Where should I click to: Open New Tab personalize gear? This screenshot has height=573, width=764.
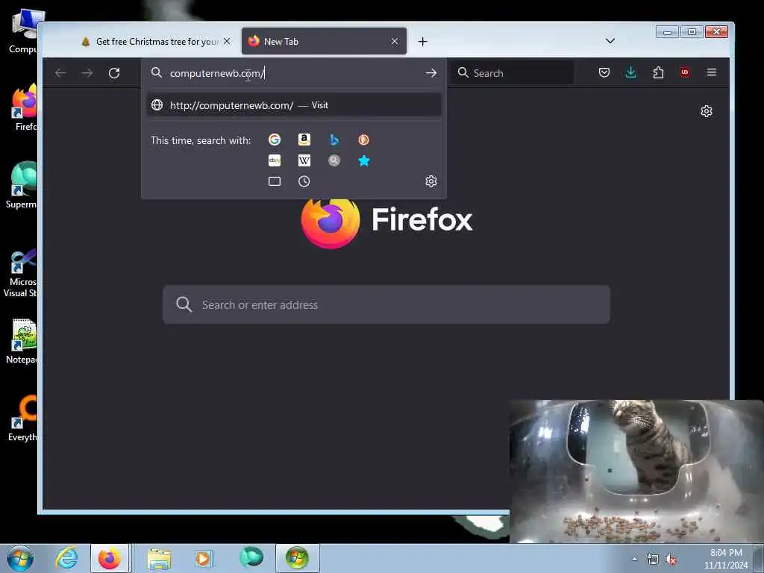[707, 112]
